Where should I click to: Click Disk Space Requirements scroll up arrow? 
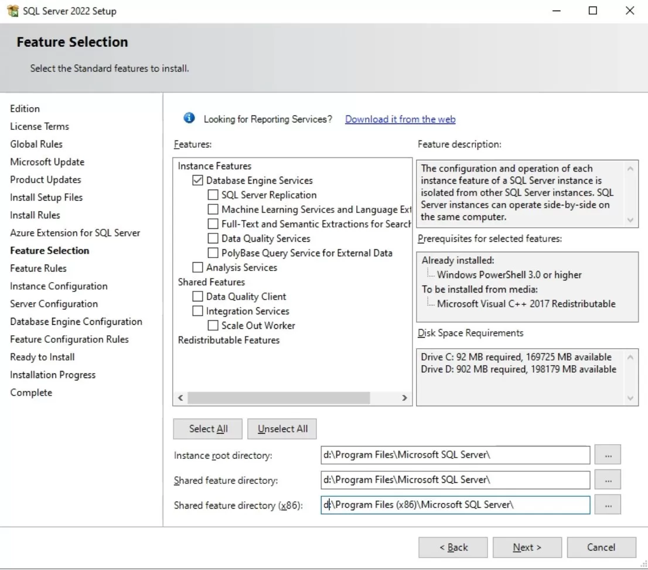point(630,357)
